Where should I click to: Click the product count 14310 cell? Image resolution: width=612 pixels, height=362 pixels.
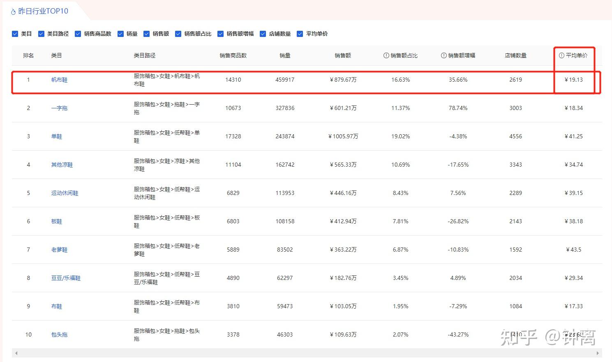click(233, 80)
